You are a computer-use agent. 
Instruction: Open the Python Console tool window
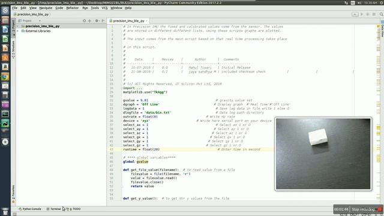pyautogui.click(x=30, y=209)
